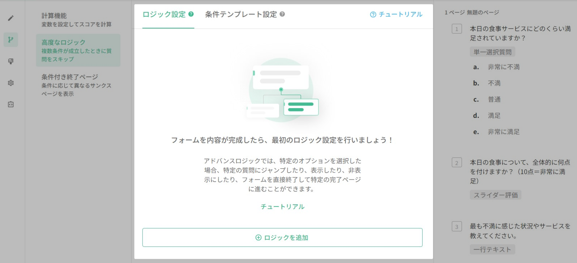The height and width of the screenshot is (263, 577).
Task: Click question number 3 box
Action: (457, 226)
